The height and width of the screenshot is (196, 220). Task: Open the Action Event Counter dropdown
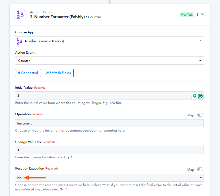tap(110, 61)
